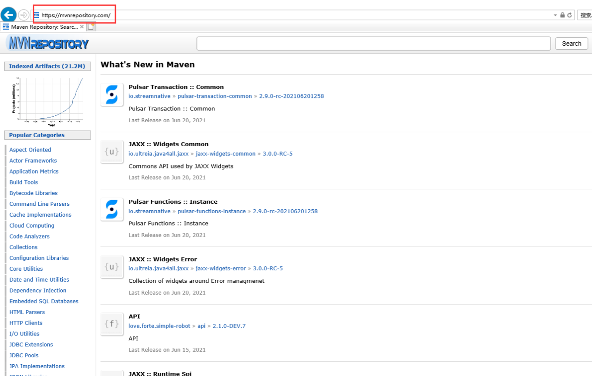The image size is (592, 376).
Task: Open the api artifact link under love.forte.simple-robot
Action: point(201,326)
